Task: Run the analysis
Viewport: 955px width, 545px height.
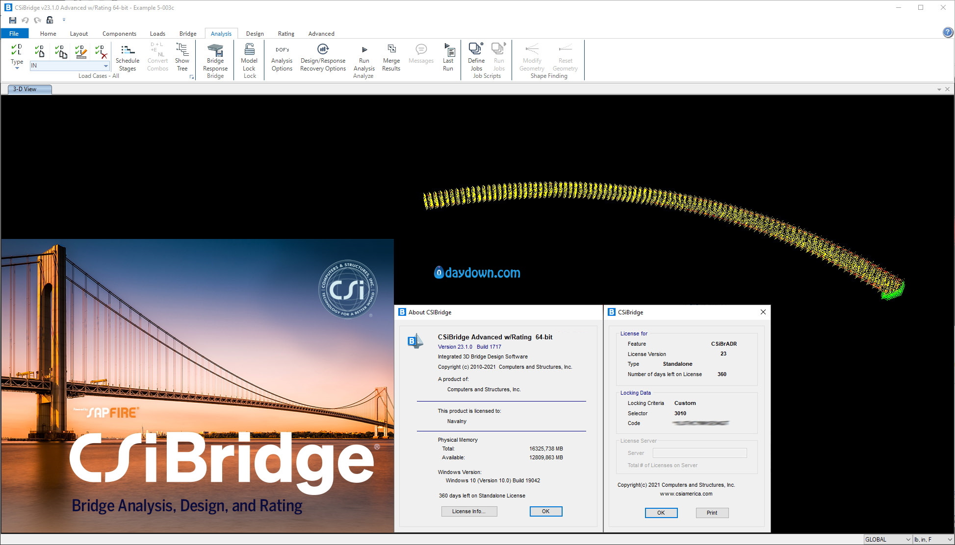Action: coord(364,57)
